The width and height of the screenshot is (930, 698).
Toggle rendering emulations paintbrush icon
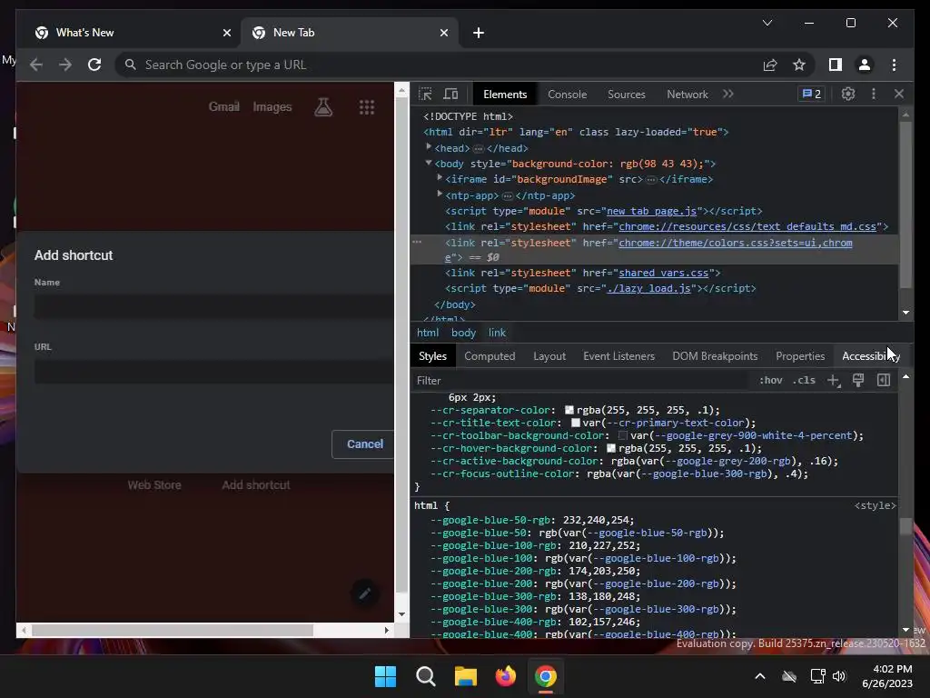click(858, 381)
